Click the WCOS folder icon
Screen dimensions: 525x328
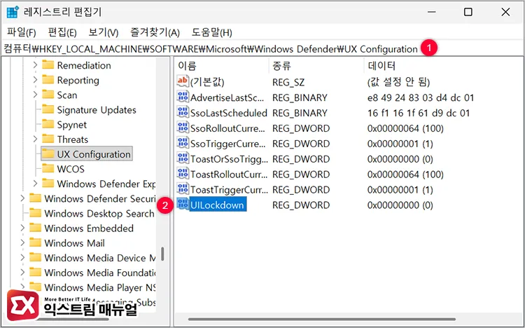(48, 169)
